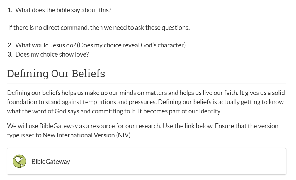This screenshot has height=180, width=296.
Task: Click the green globe icon beside BibleGateway
Action: point(19,161)
